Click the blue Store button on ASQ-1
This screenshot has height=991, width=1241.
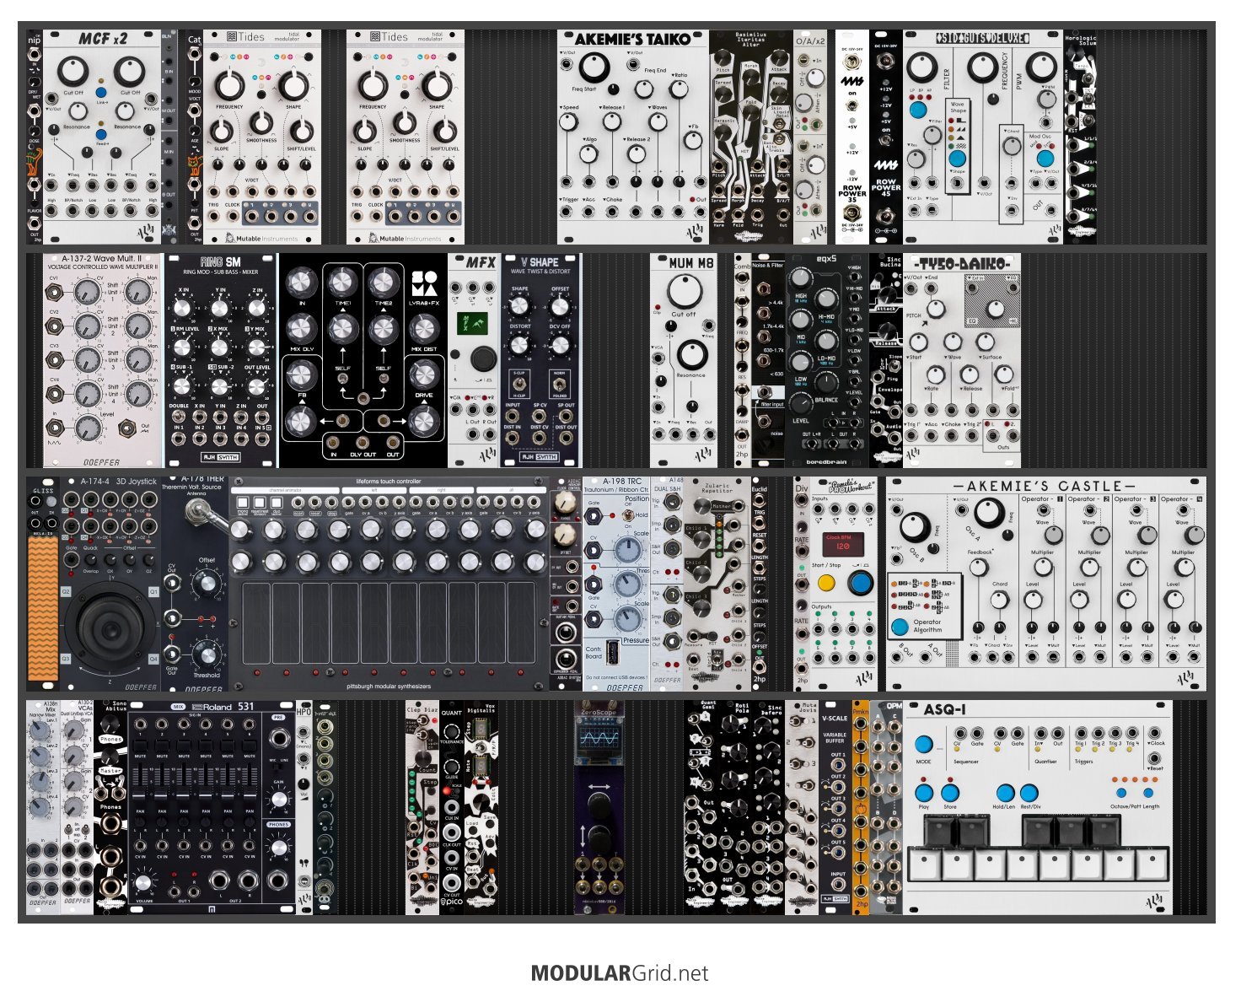[x=949, y=793]
